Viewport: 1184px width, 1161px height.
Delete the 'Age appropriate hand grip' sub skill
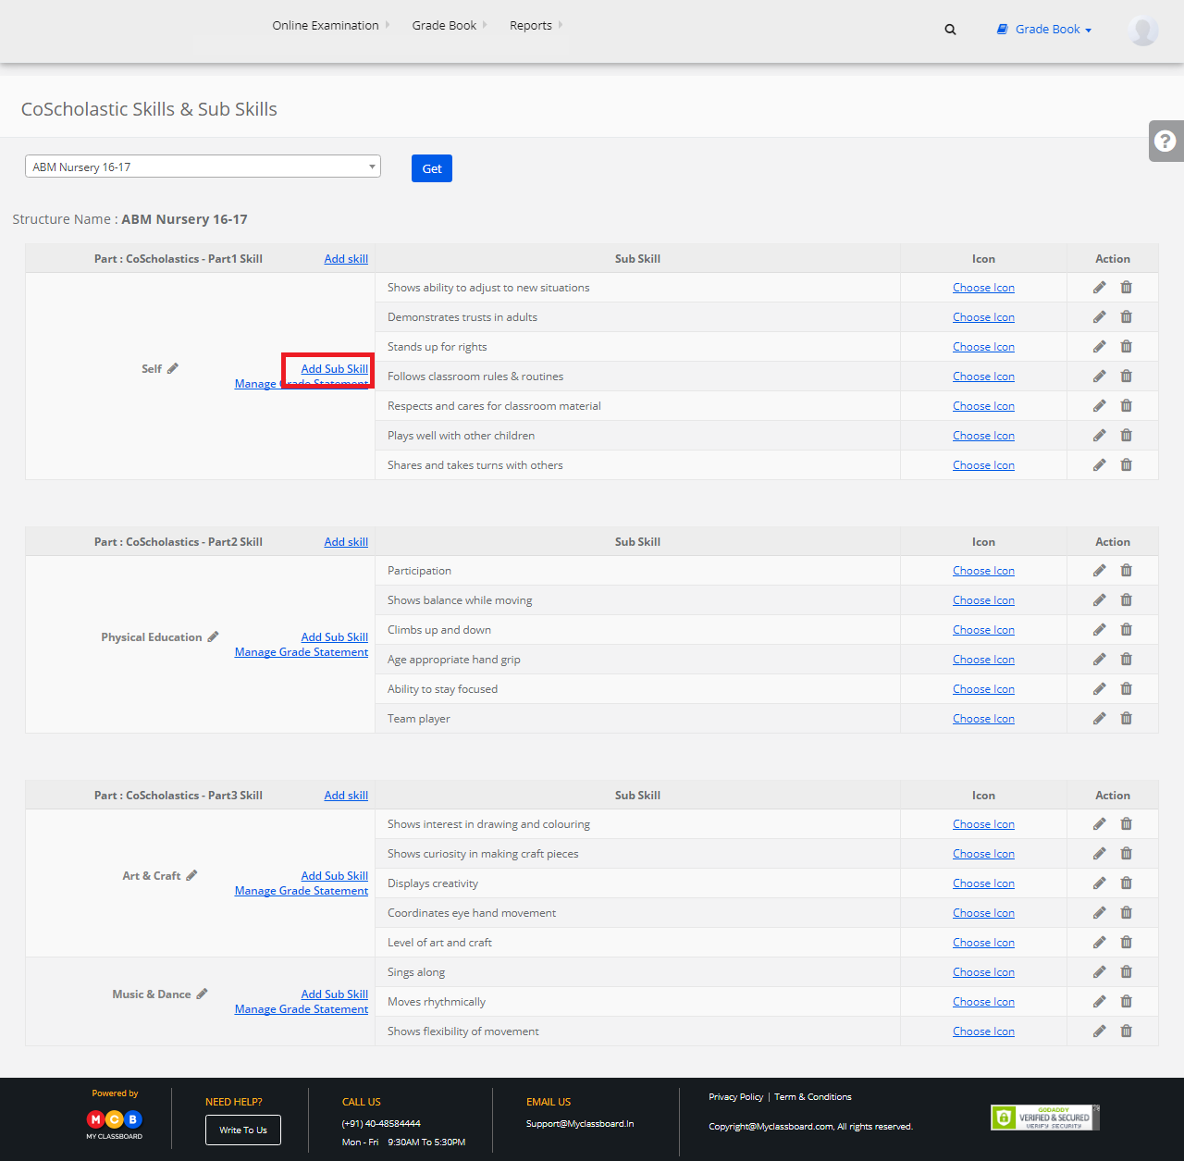coord(1126,660)
